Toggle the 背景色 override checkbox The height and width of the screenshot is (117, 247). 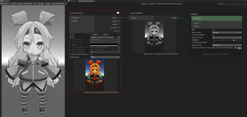(x=70, y=45)
